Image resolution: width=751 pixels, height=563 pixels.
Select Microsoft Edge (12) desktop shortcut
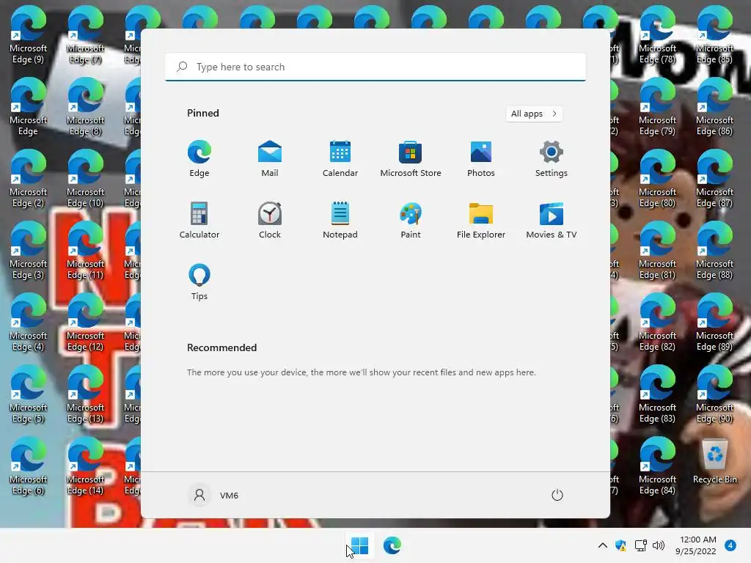(85, 323)
